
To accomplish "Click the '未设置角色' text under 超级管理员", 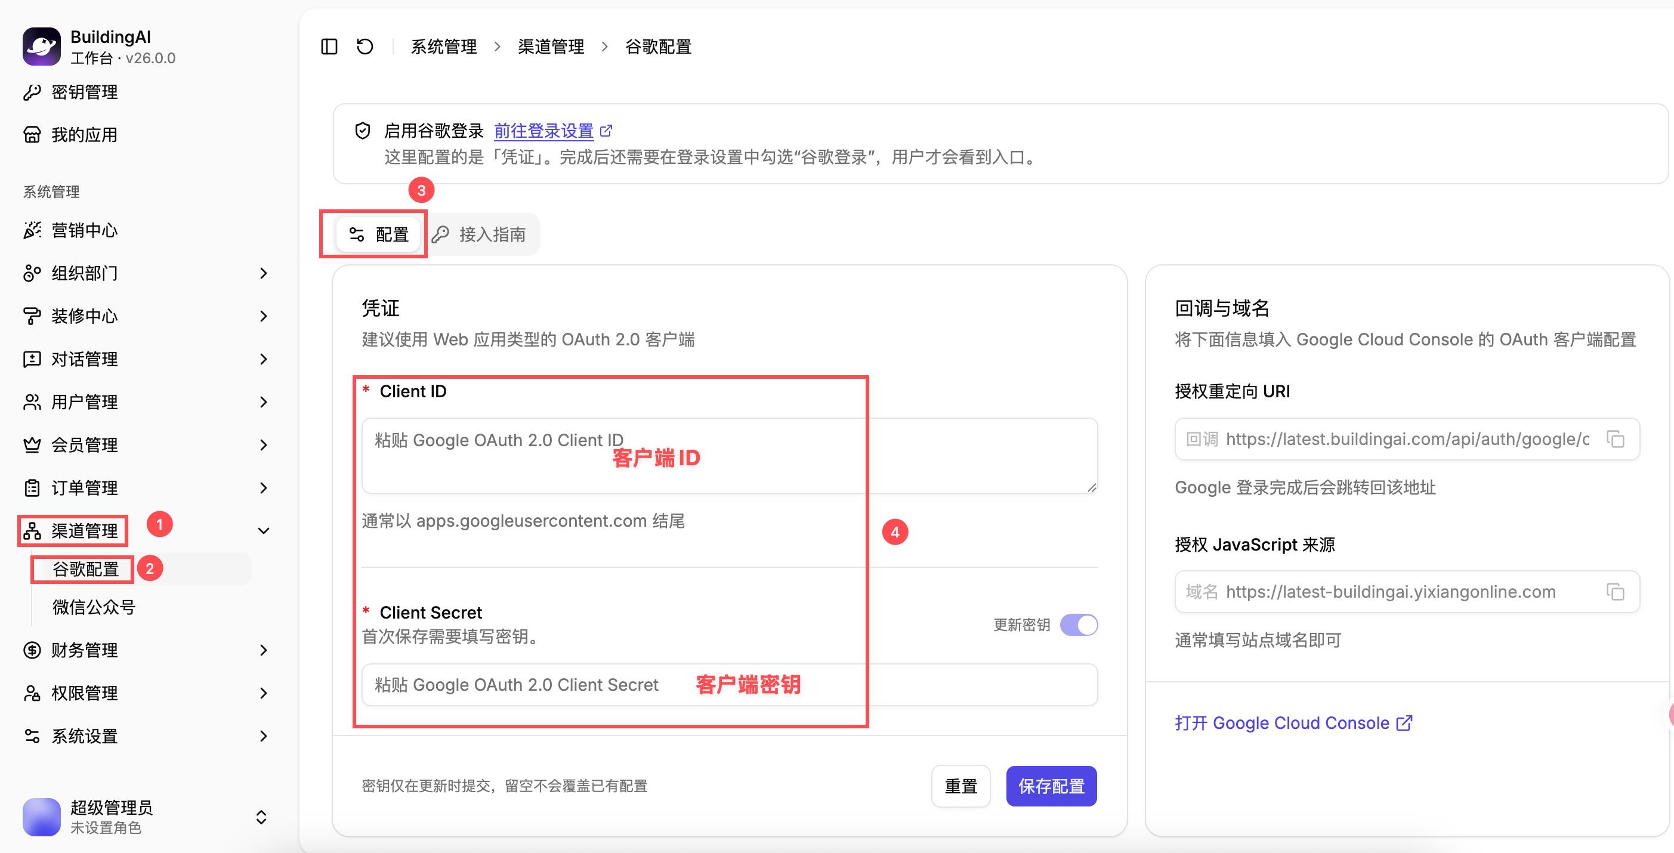I will (x=106, y=828).
